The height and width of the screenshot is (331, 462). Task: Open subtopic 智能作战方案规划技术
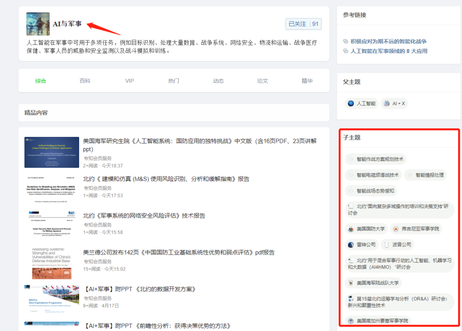click(x=376, y=159)
